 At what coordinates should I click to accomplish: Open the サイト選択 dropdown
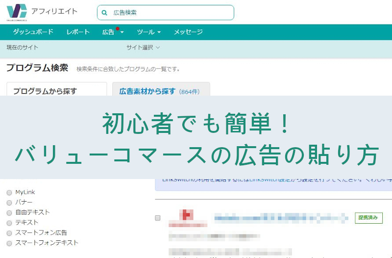point(143,47)
